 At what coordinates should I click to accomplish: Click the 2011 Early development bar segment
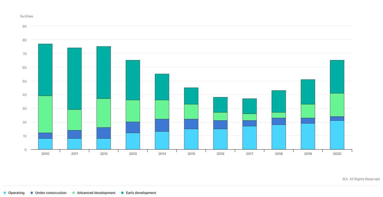74,79
